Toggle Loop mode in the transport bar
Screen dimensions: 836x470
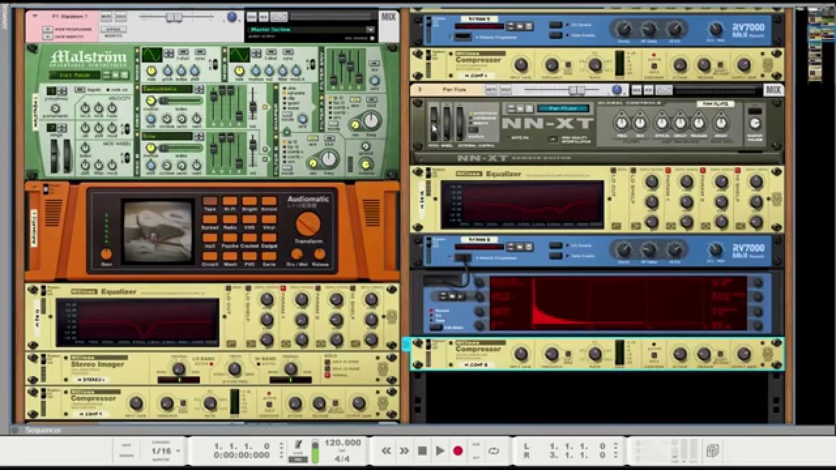(494, 450)
